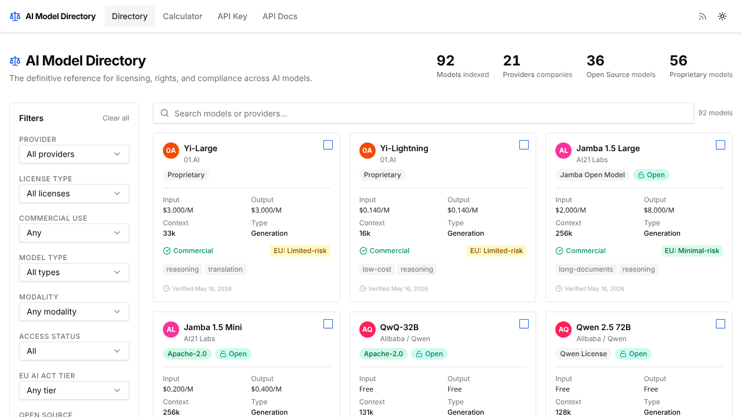The image size is (742, 417).
Task: Open the Access Status All dropdown
Action: click(x=74, y=351)
